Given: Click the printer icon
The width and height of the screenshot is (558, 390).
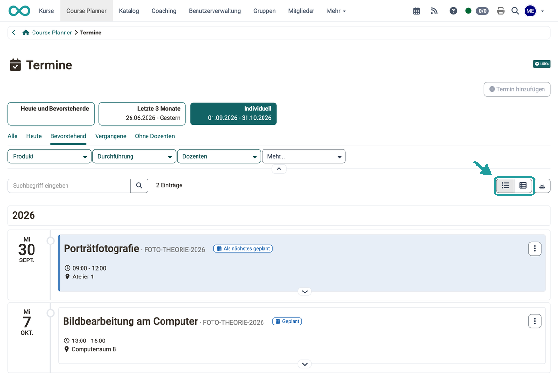Looking at the screenshot, I should click(500, 11).
